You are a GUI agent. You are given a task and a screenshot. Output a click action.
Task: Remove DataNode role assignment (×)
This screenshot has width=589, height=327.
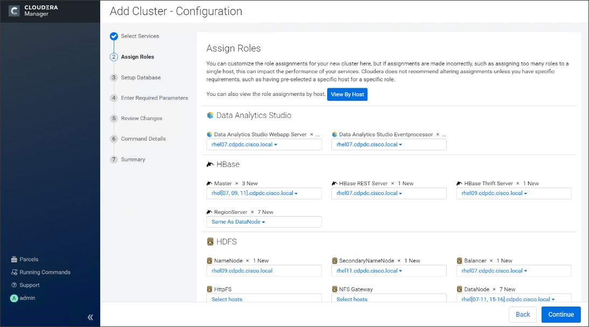click(494, 289)
